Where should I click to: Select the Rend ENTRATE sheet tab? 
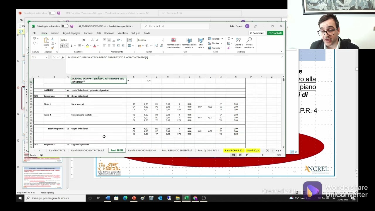coord(57,150)
